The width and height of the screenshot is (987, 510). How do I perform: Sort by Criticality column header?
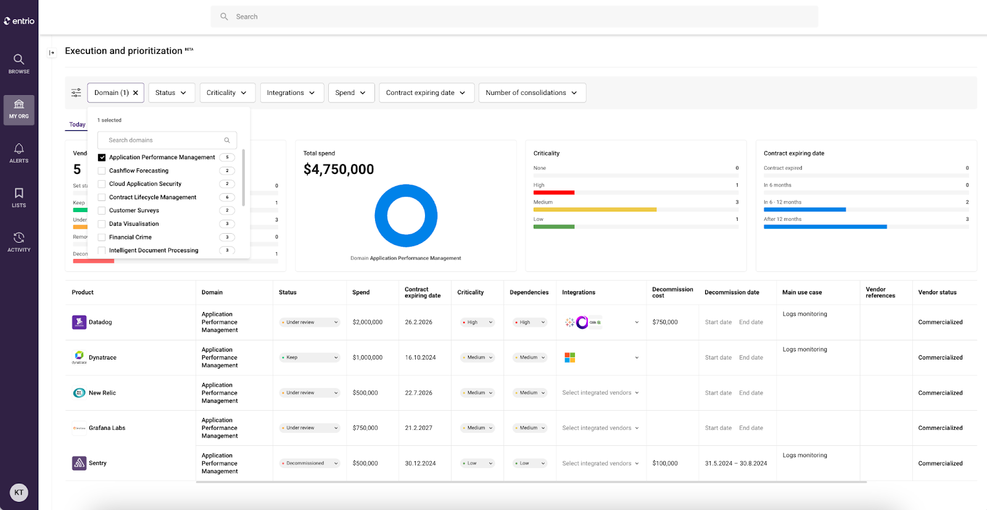(x=471, y=292)
